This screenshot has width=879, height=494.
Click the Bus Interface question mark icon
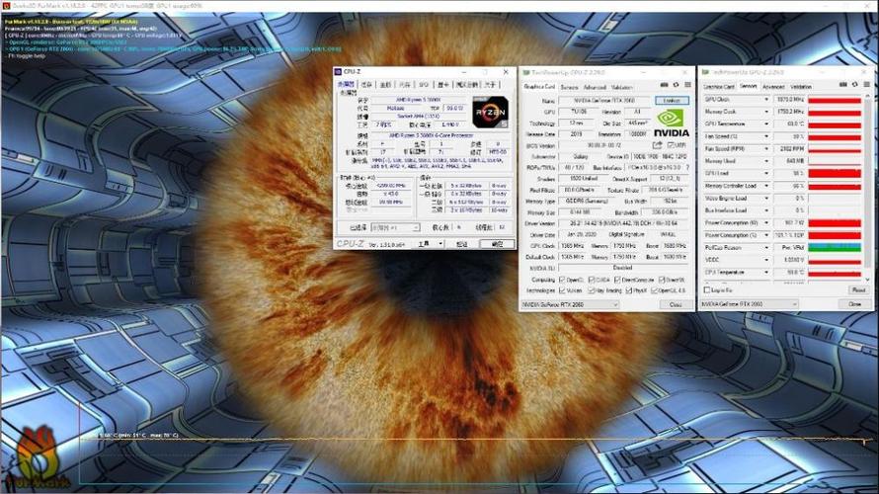coord(687,168)
